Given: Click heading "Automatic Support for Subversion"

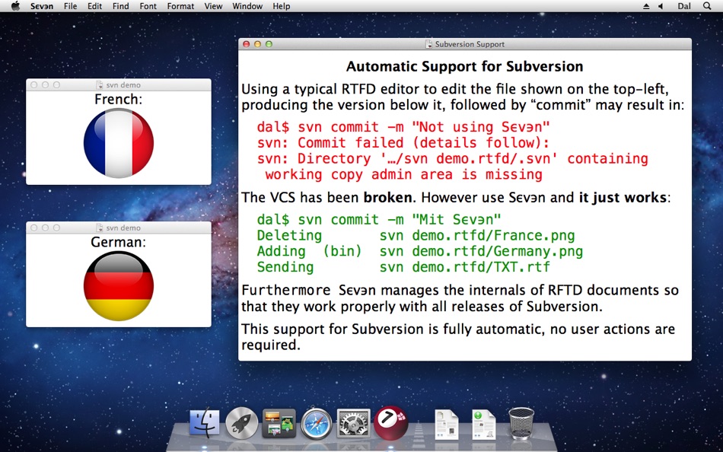Looking at the screenshot, I should [x=465, y=66].
